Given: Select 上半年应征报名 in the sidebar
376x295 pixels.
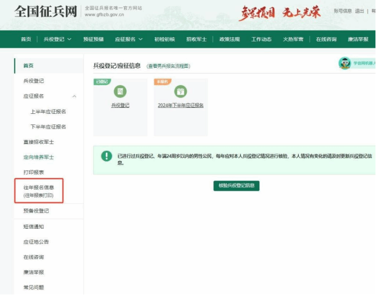Looking at the screenshot, I should [48, 112].
